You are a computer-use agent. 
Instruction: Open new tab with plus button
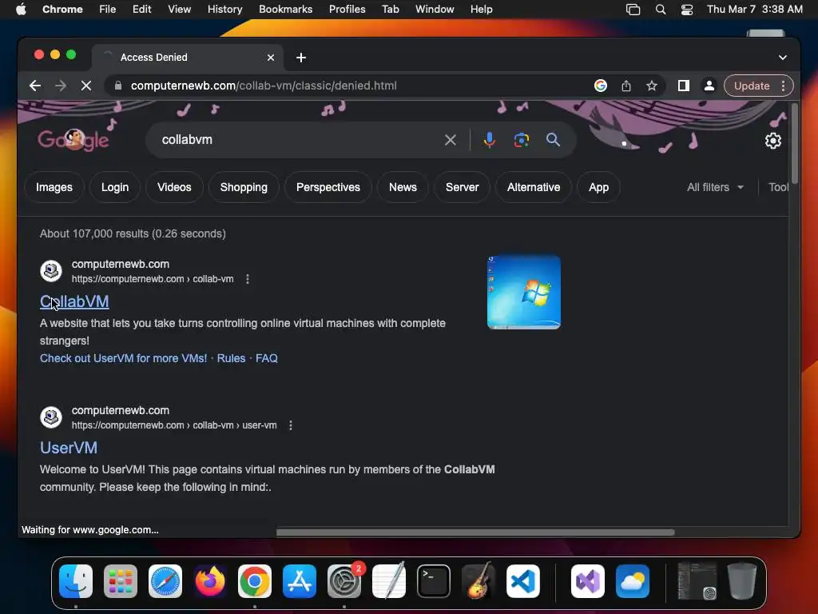click(x=301, y=58)
